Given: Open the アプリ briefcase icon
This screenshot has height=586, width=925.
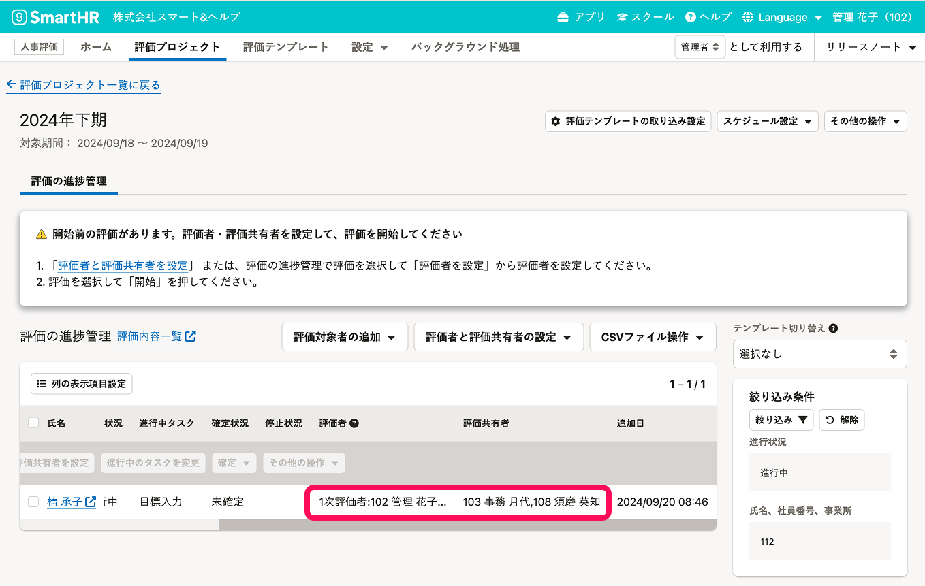Looking at the screenshot, I should pos(563,17).
